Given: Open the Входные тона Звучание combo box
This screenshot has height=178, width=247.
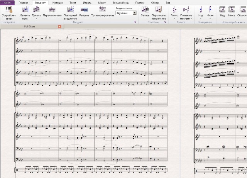Looking at the screenshot, I should tap(126, 13).
